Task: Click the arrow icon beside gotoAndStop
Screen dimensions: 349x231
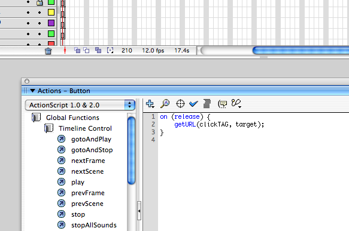Action: click(62, 150)
